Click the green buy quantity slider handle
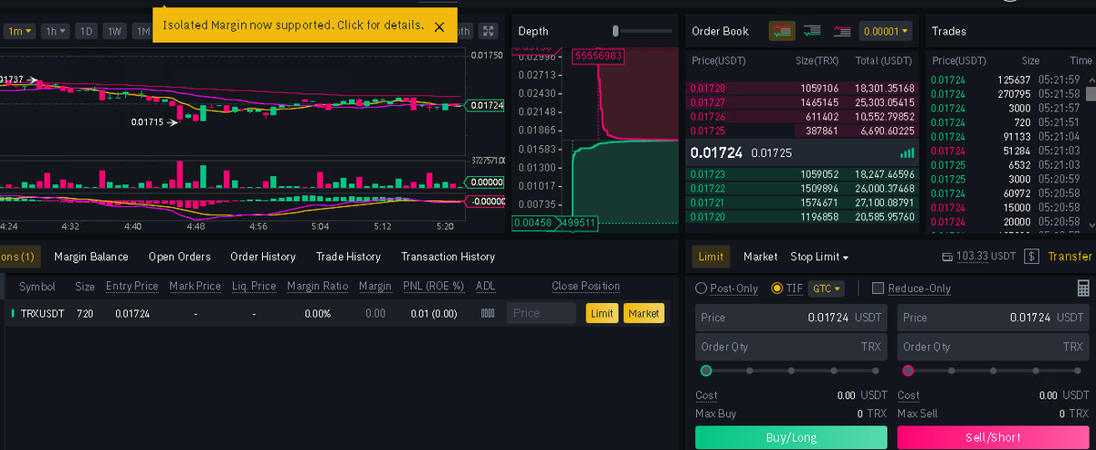 [x=706, y=371]
